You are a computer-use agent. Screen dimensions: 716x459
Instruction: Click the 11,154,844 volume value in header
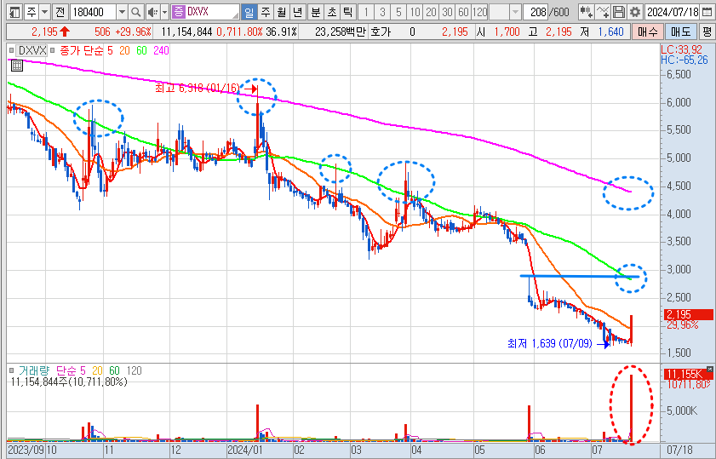point(186,32)
